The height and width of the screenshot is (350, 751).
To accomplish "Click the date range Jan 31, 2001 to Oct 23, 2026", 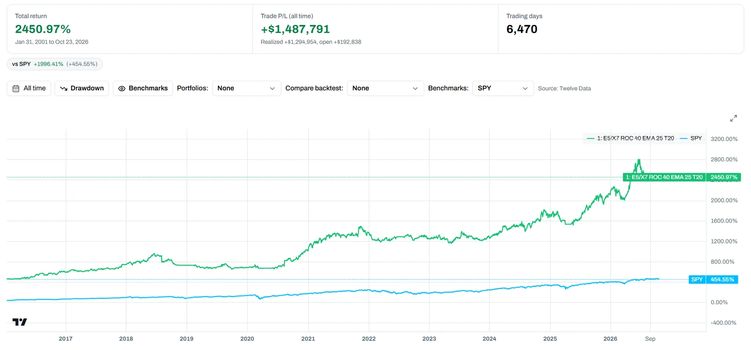I will point(52,42).
